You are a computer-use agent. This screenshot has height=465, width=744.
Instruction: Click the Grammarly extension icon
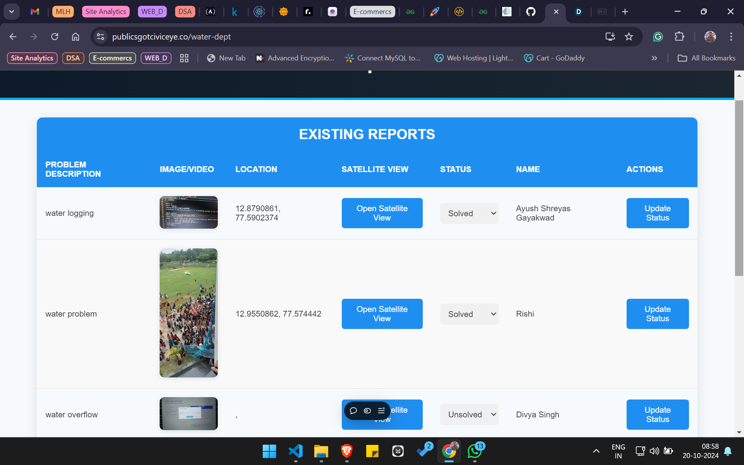click(x=658, y=36)
